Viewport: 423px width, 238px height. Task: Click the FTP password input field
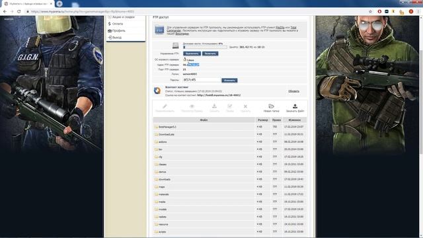(202, 80)
